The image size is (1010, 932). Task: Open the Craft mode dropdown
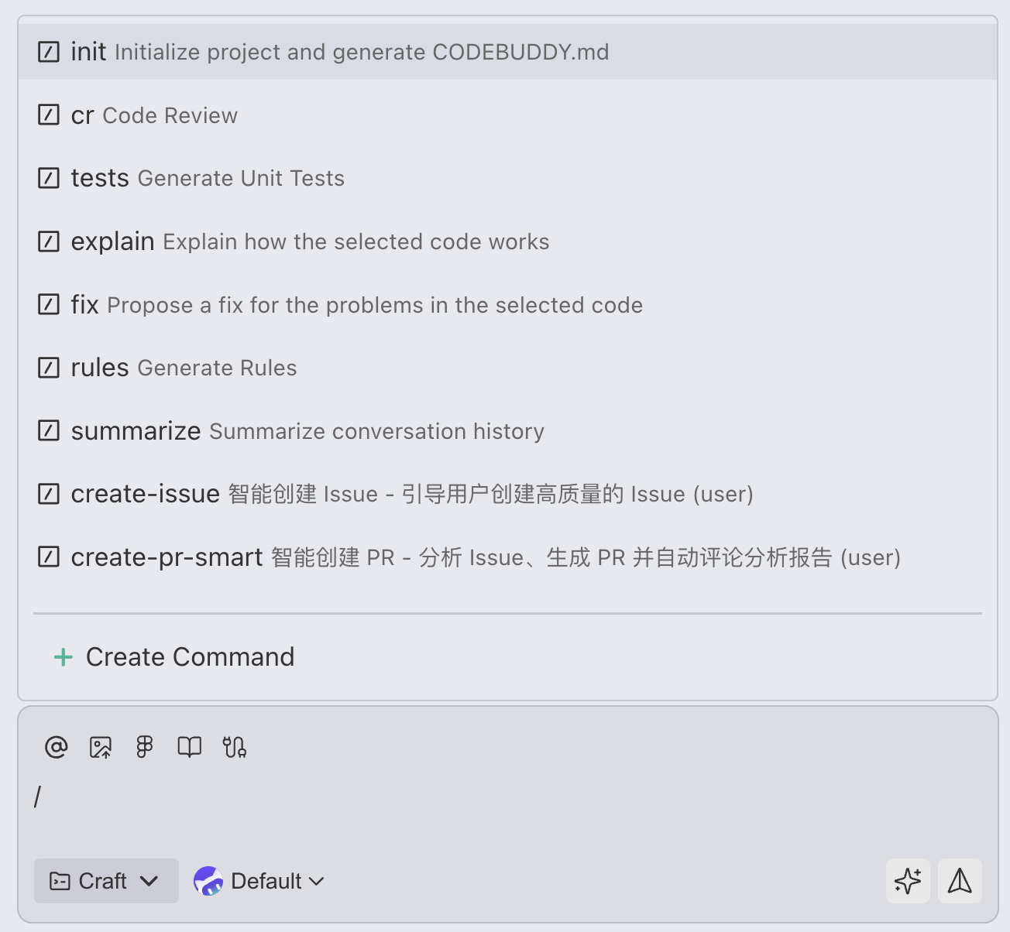point(105,880)
